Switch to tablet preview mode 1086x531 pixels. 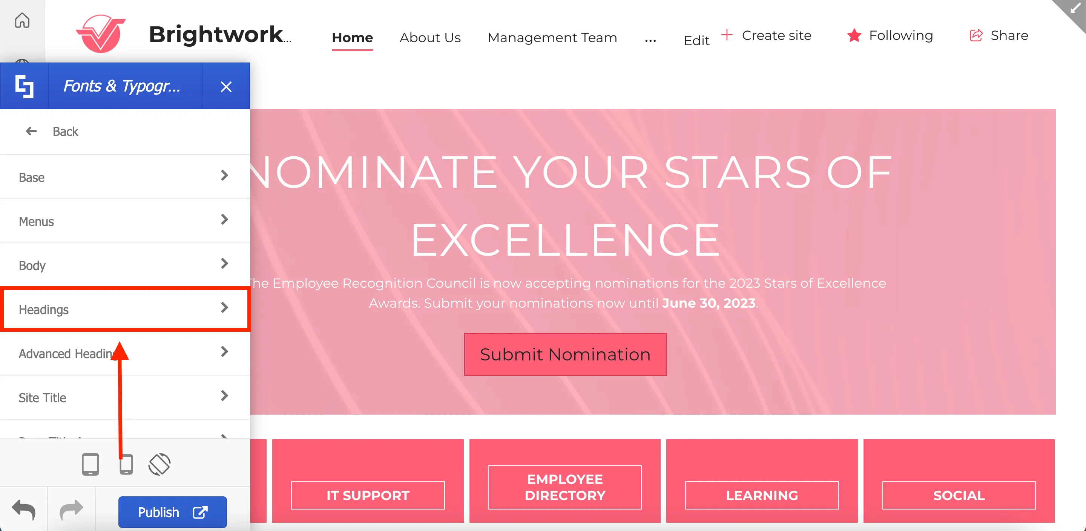point(90,464)
